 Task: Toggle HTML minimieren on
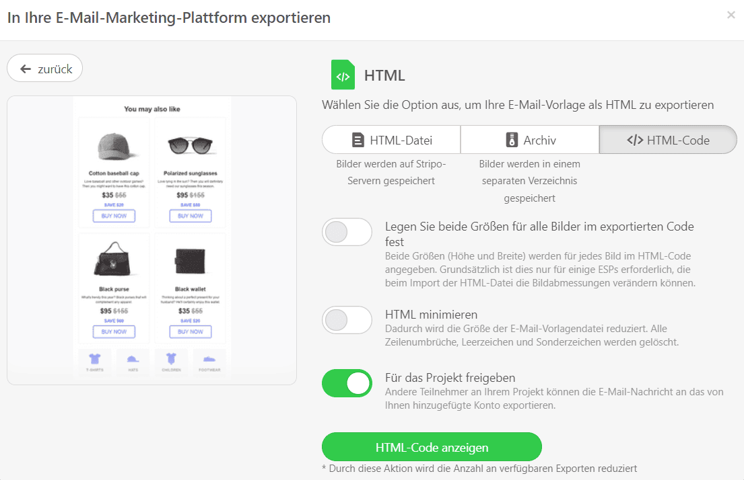tap(347, 320)
